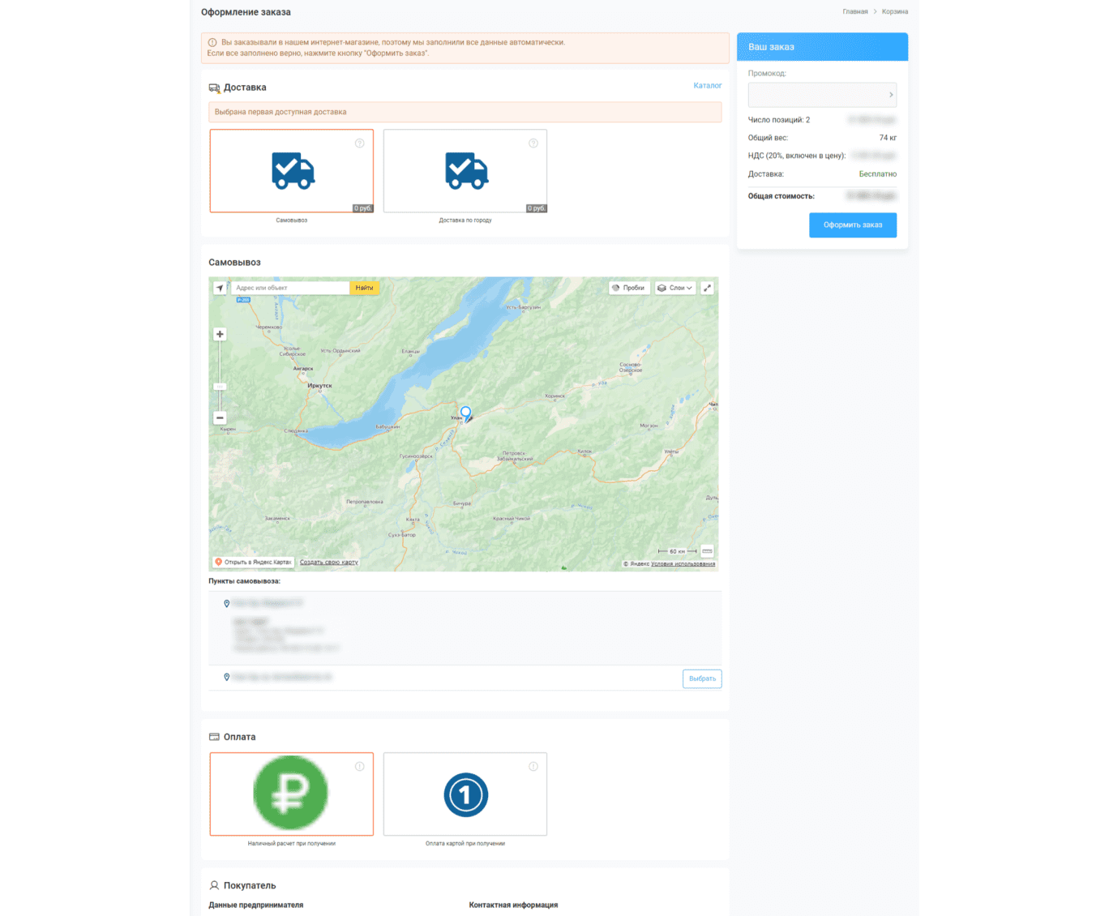Show info for Наличный расчет payment

[359, 767]
